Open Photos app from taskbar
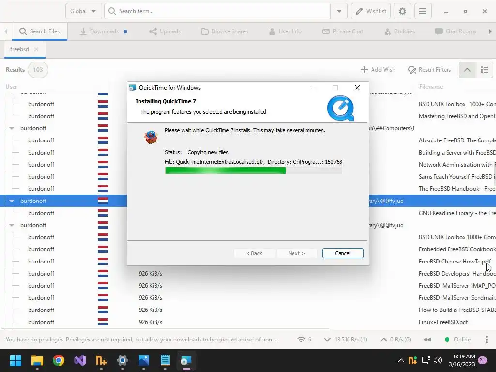Image resolution: width=496 pixels, height=372 pixels. click(144, 360)
